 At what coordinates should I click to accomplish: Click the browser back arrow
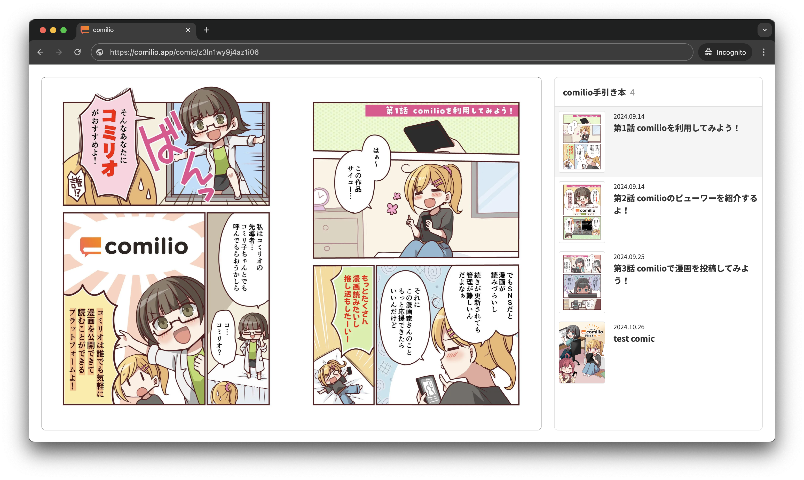click(x=41, y=52)
